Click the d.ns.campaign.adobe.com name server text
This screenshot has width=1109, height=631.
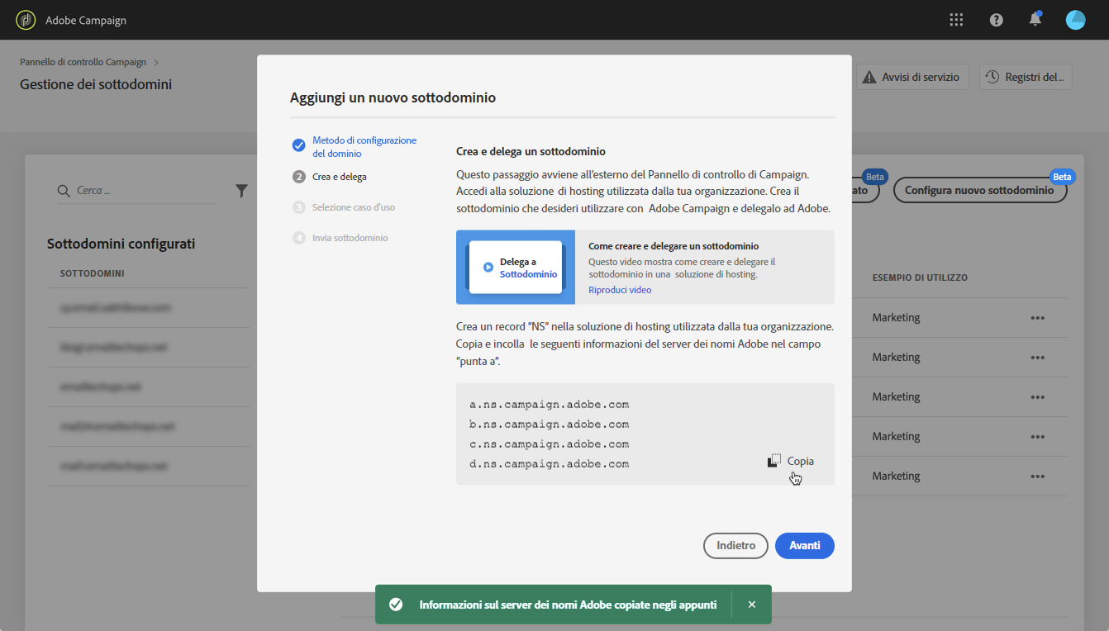coord(550,464)
